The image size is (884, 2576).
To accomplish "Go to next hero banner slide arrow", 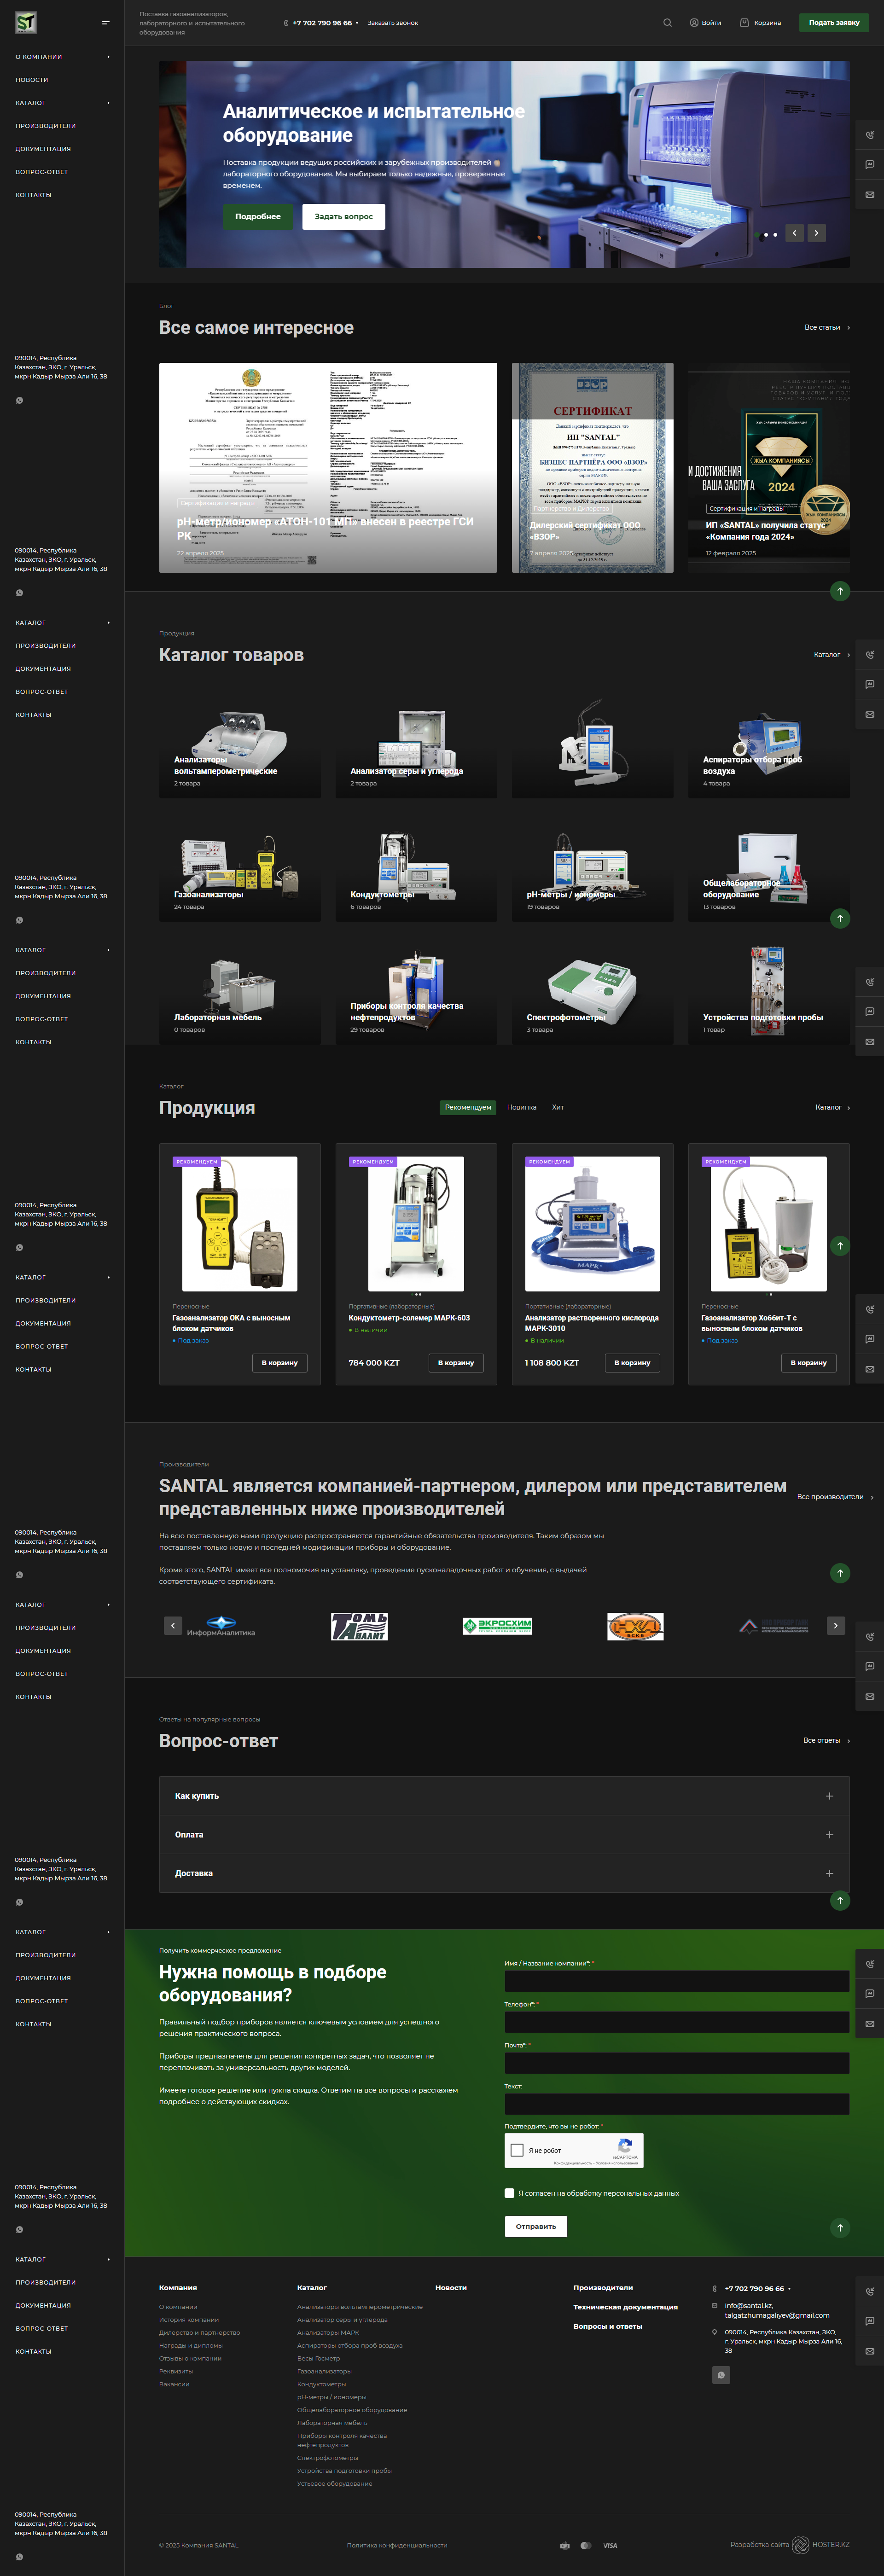I will 816,233.
